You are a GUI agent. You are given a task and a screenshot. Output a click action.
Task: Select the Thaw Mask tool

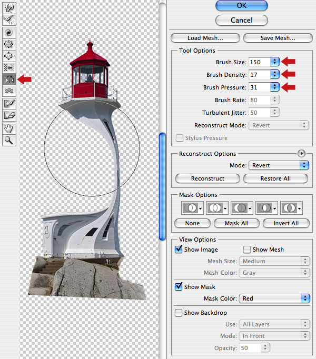9,115
